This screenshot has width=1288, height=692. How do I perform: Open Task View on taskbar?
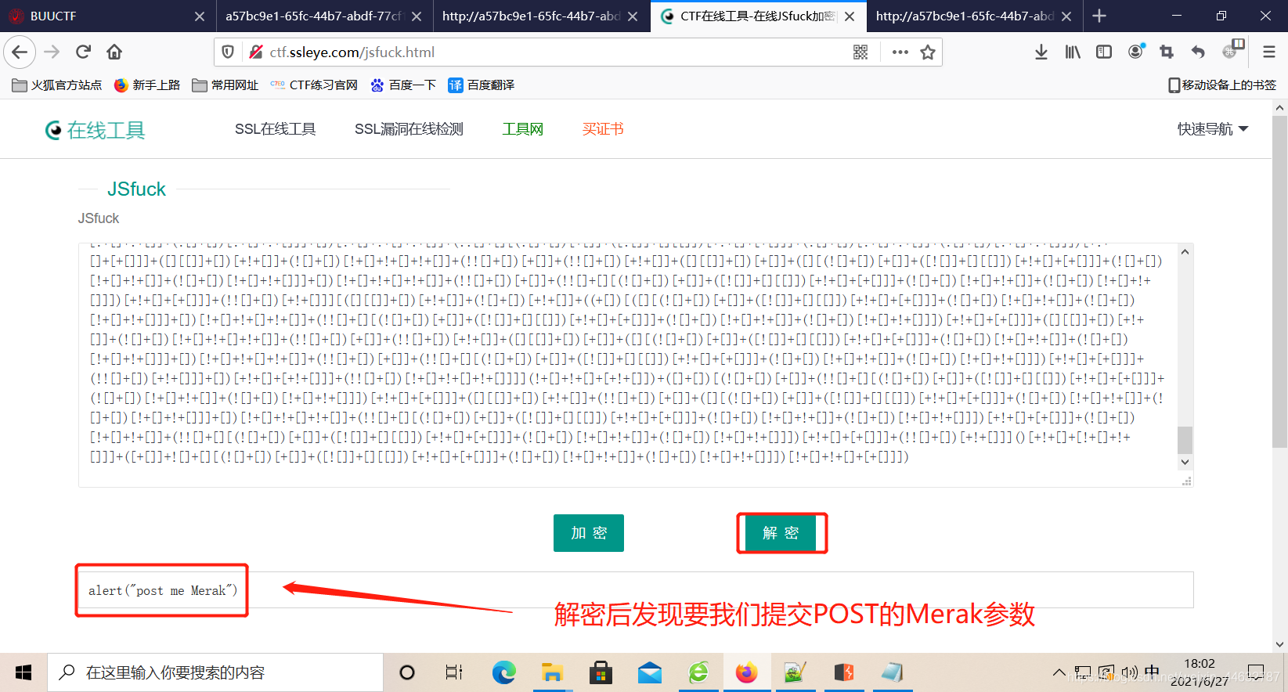(x=454, y=672)
